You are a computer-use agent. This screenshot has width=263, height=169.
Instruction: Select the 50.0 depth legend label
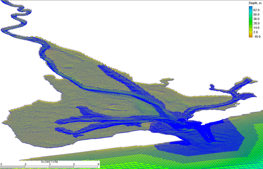pyautogui.click(x=256, y=14)
